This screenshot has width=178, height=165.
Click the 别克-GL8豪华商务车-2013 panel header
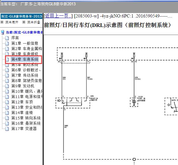[21, 16]
